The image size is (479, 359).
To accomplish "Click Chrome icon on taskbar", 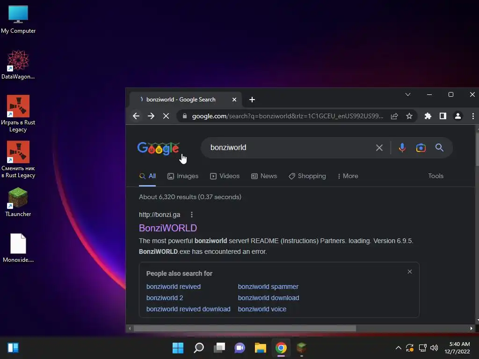I will point(281,348).
